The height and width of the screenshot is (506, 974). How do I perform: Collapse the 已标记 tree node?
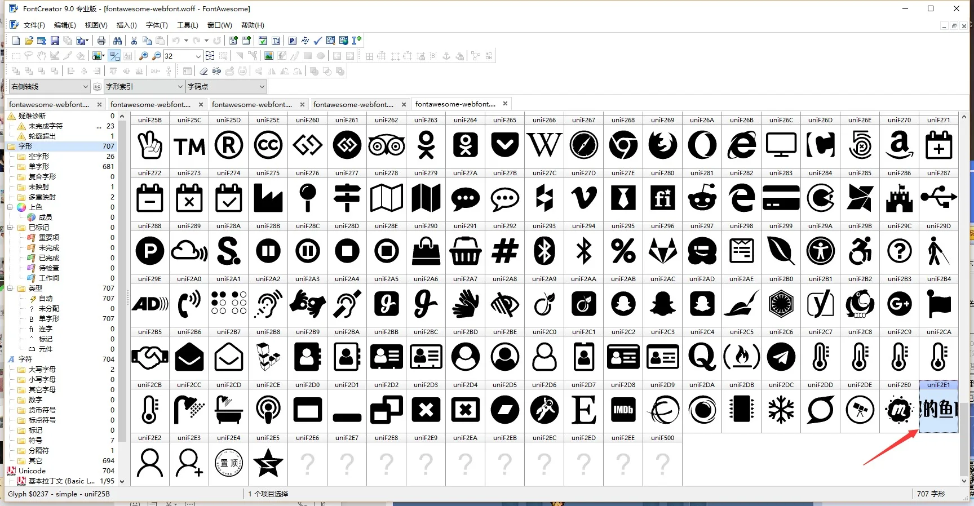pos(10,228)
